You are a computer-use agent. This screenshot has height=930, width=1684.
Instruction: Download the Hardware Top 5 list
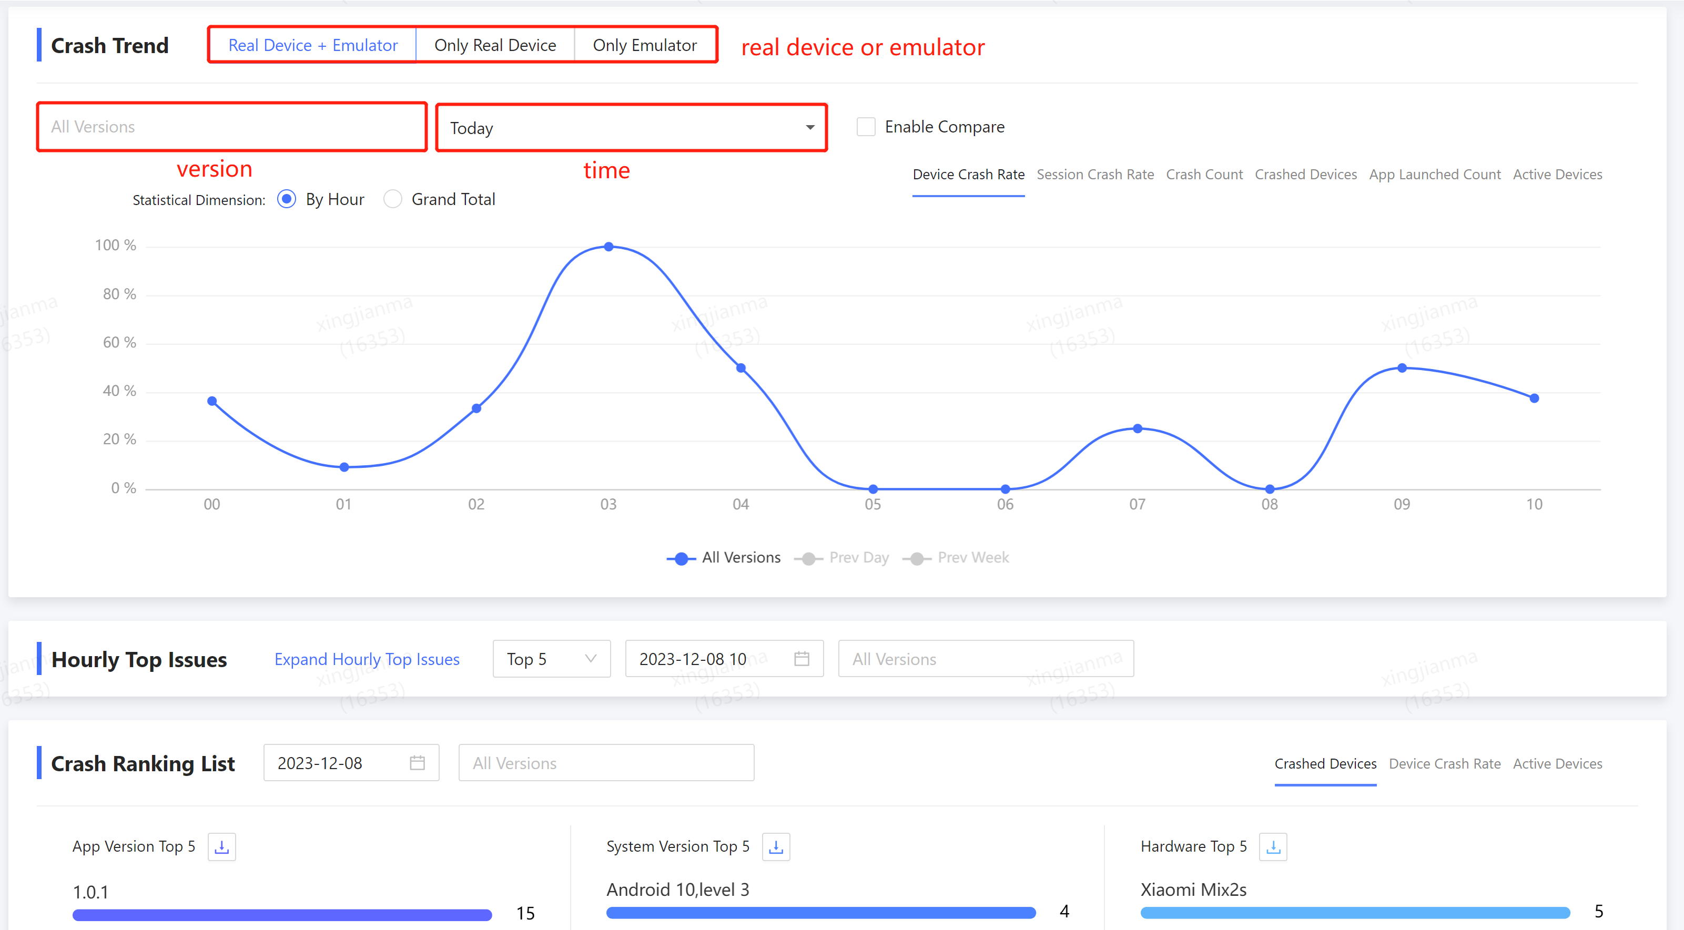pyautogui.click(x=1273, y=846)
